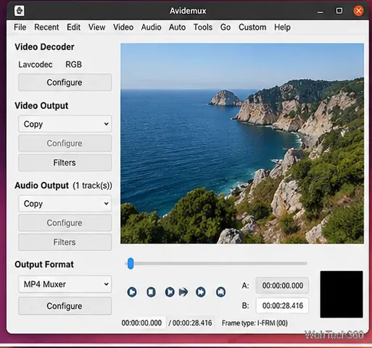Click Configure under Video Decoder
Viewport: 372px width, 348px height.
click(65, 83)
